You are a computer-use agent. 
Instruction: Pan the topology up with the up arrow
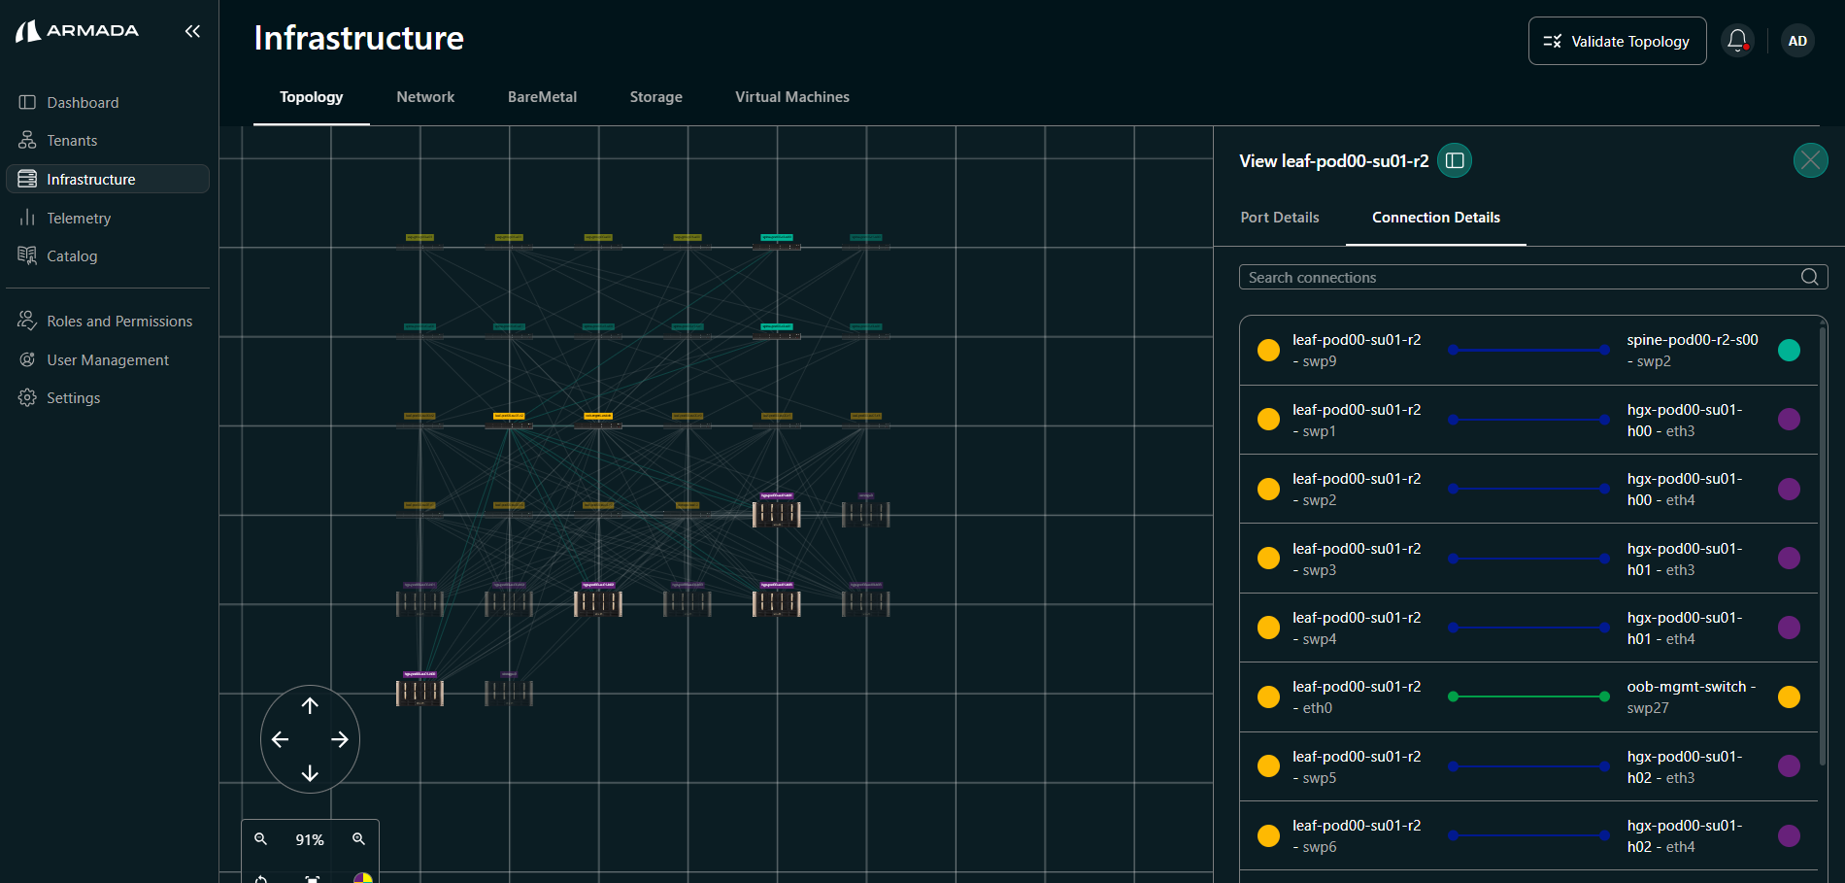click(310, 706)
